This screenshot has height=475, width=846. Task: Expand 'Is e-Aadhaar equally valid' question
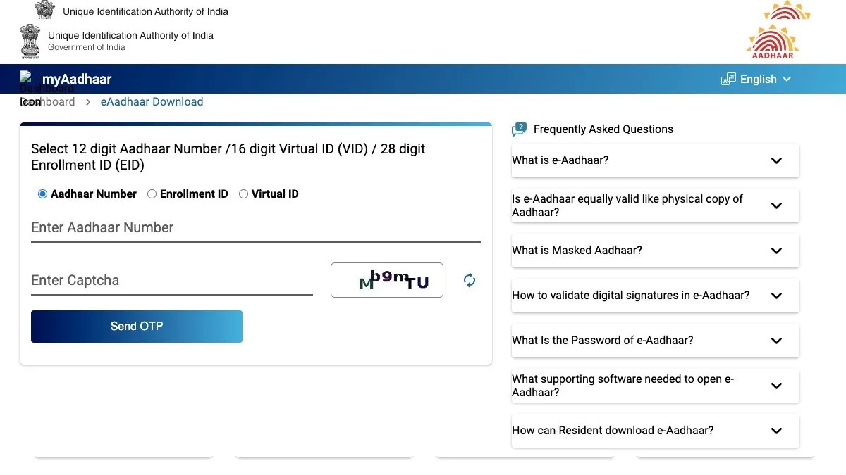coord(656,205)
